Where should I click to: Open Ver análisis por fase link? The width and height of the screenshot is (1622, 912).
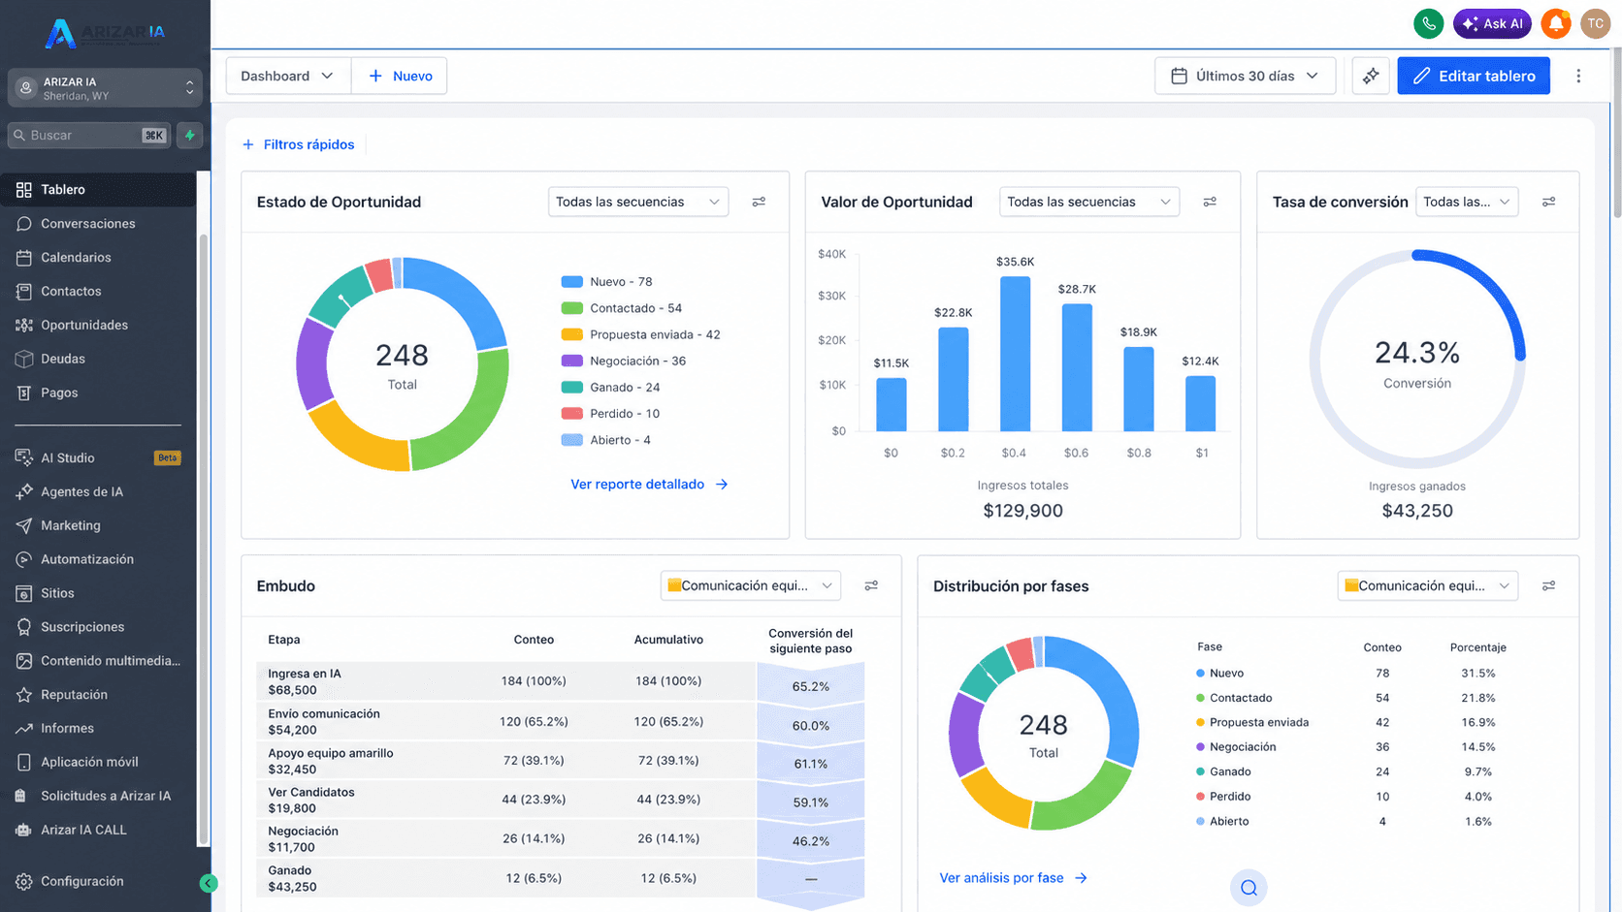click(1014, 878)
